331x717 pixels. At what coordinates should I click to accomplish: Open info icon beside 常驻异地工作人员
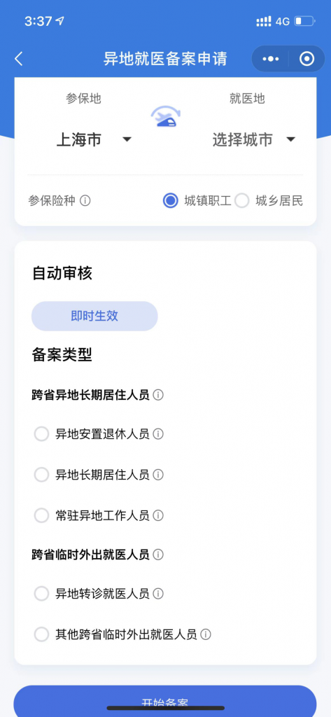click(157, 516)
